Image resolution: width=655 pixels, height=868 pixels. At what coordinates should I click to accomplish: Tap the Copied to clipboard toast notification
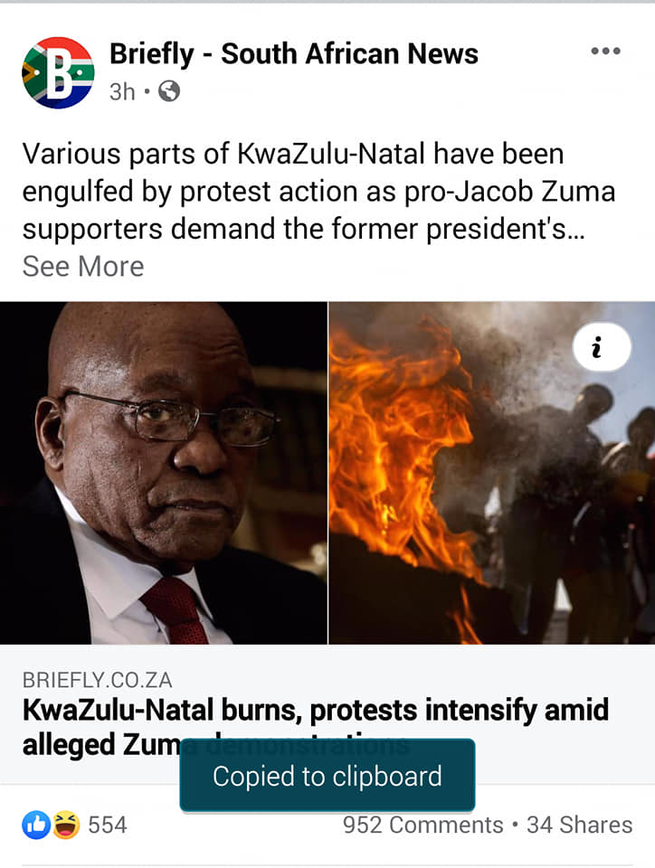pos(327,776)
